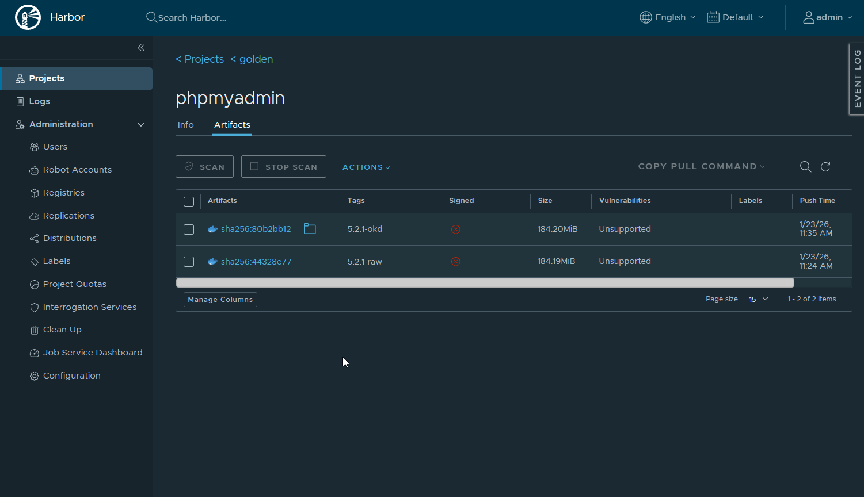Open the admin user menu
Image resolution: width=864 pixels, height=497 pixels.
coord(828,17)
